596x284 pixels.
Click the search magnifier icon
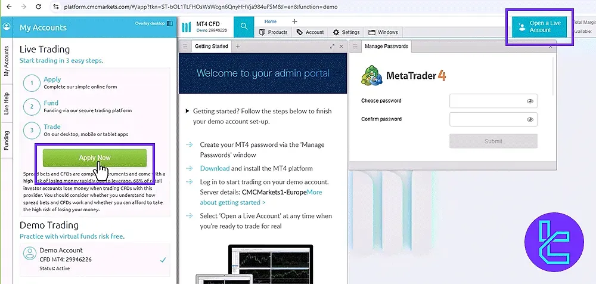click(x=244, y=27)
